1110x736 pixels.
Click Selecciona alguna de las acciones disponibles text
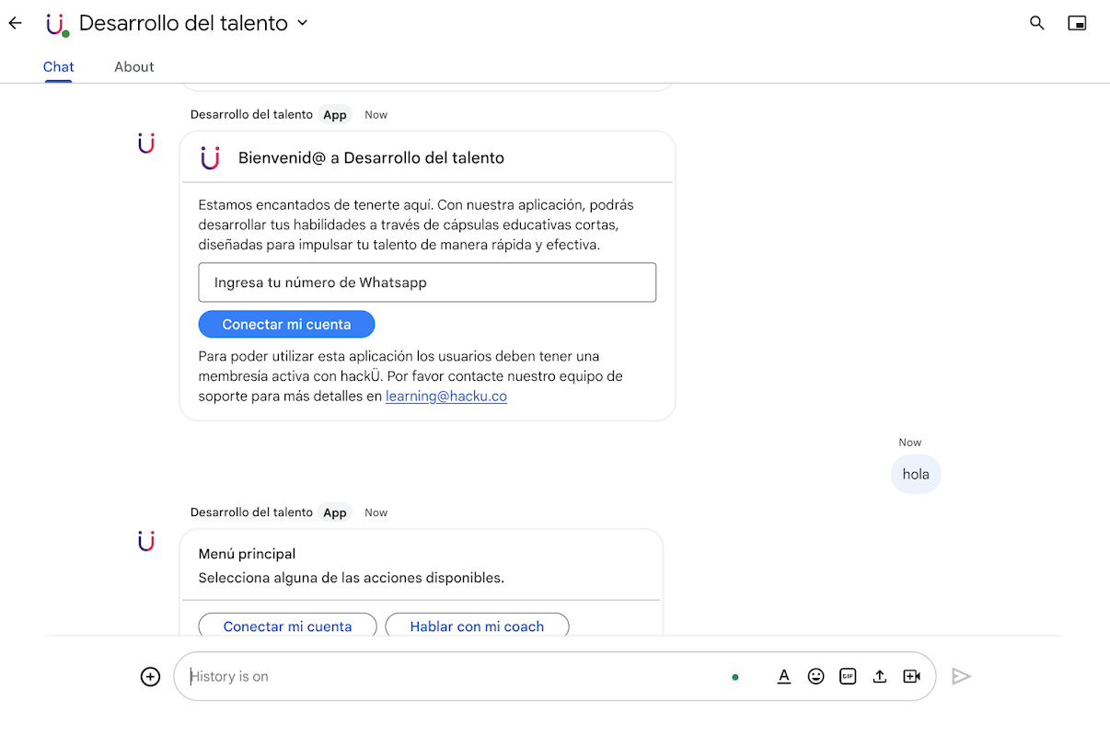coord(352,578)
